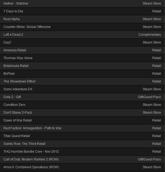
Task: Select Don't Starve 2-Pack row
Action: tap(18, 113)
